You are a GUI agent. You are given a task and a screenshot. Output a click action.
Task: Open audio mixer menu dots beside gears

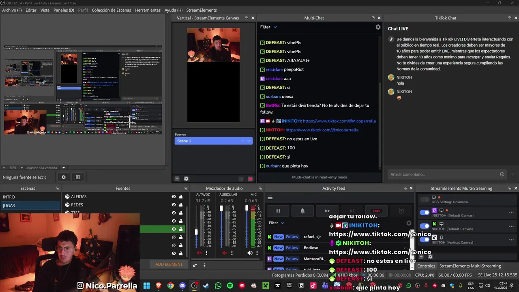pyautogui.click(x=204, y=265)
